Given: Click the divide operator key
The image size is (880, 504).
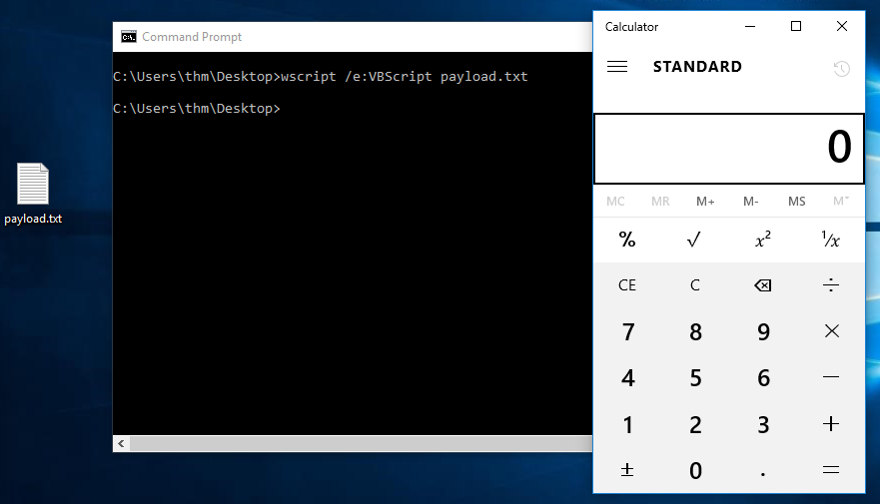Looking at the screenshot, I should click(831, 285).
